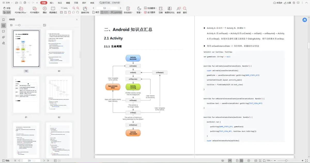Click zoom in magnifier in top toolbar
The width and height of the screenshot is (310, 163).
click(x=78, y=8)
